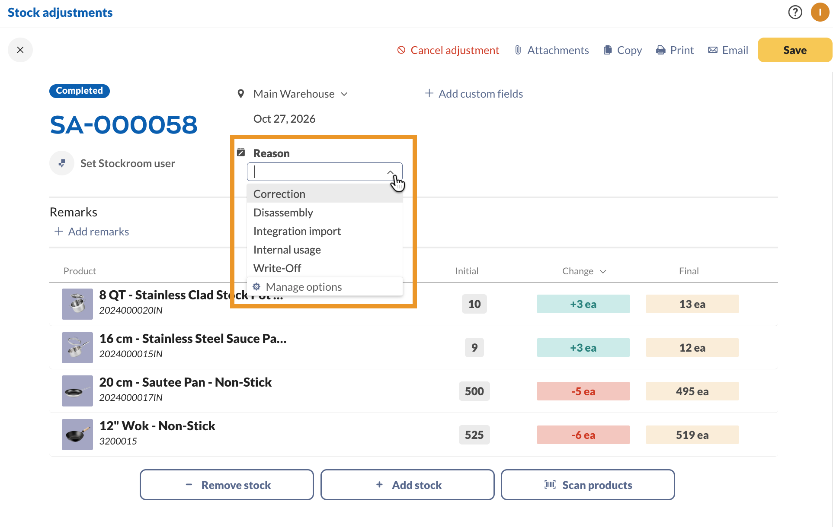Click the Email envelope icon

712,50
